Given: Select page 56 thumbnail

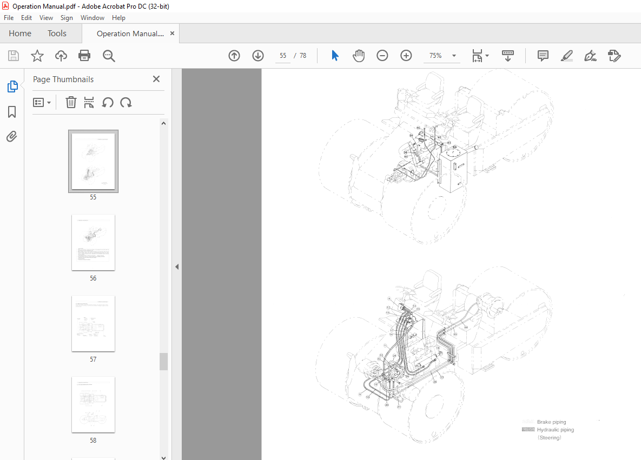Looking at the screenshot, I should point(93,242).
